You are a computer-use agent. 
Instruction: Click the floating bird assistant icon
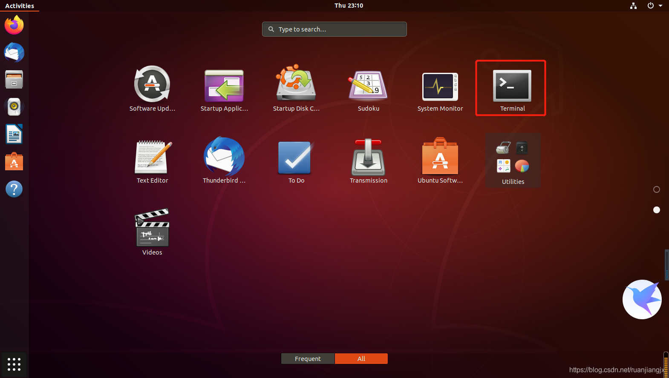coord(642,299)
